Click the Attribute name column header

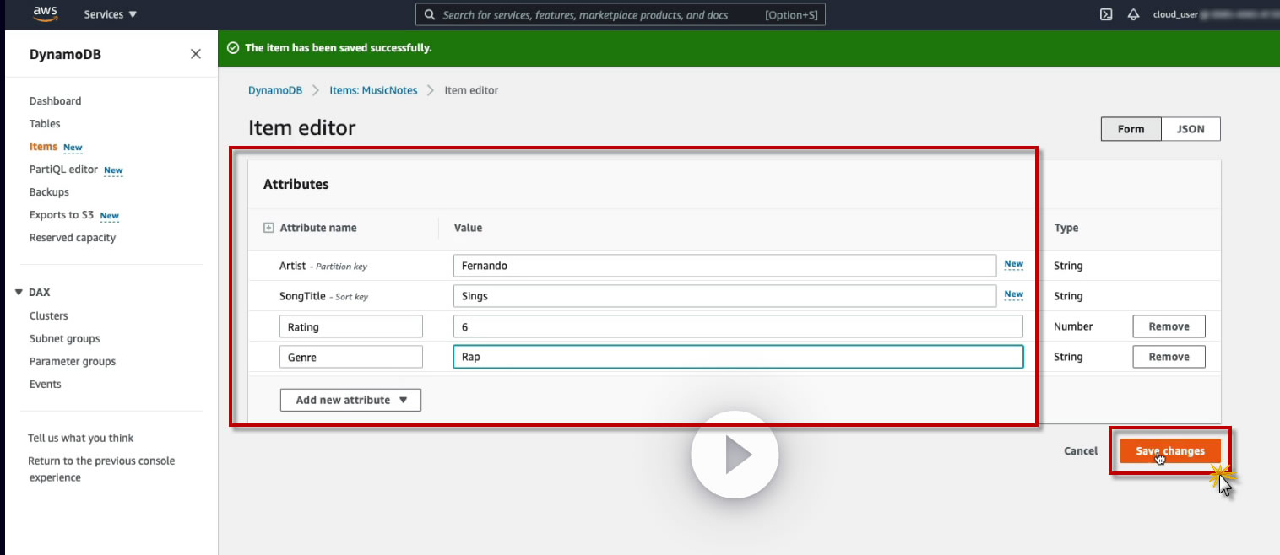click(318, 228)
